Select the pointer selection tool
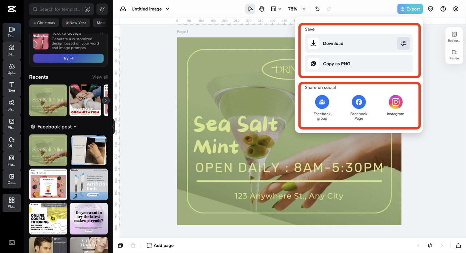 pyautogui.click(x=250, y=9)
